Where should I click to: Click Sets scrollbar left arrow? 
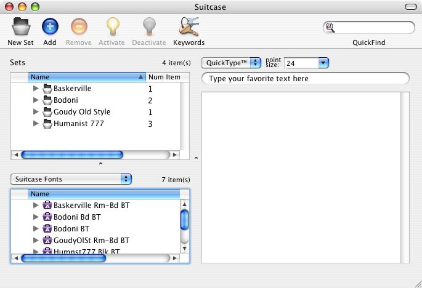pyautogui.click(x=16, y=154)
